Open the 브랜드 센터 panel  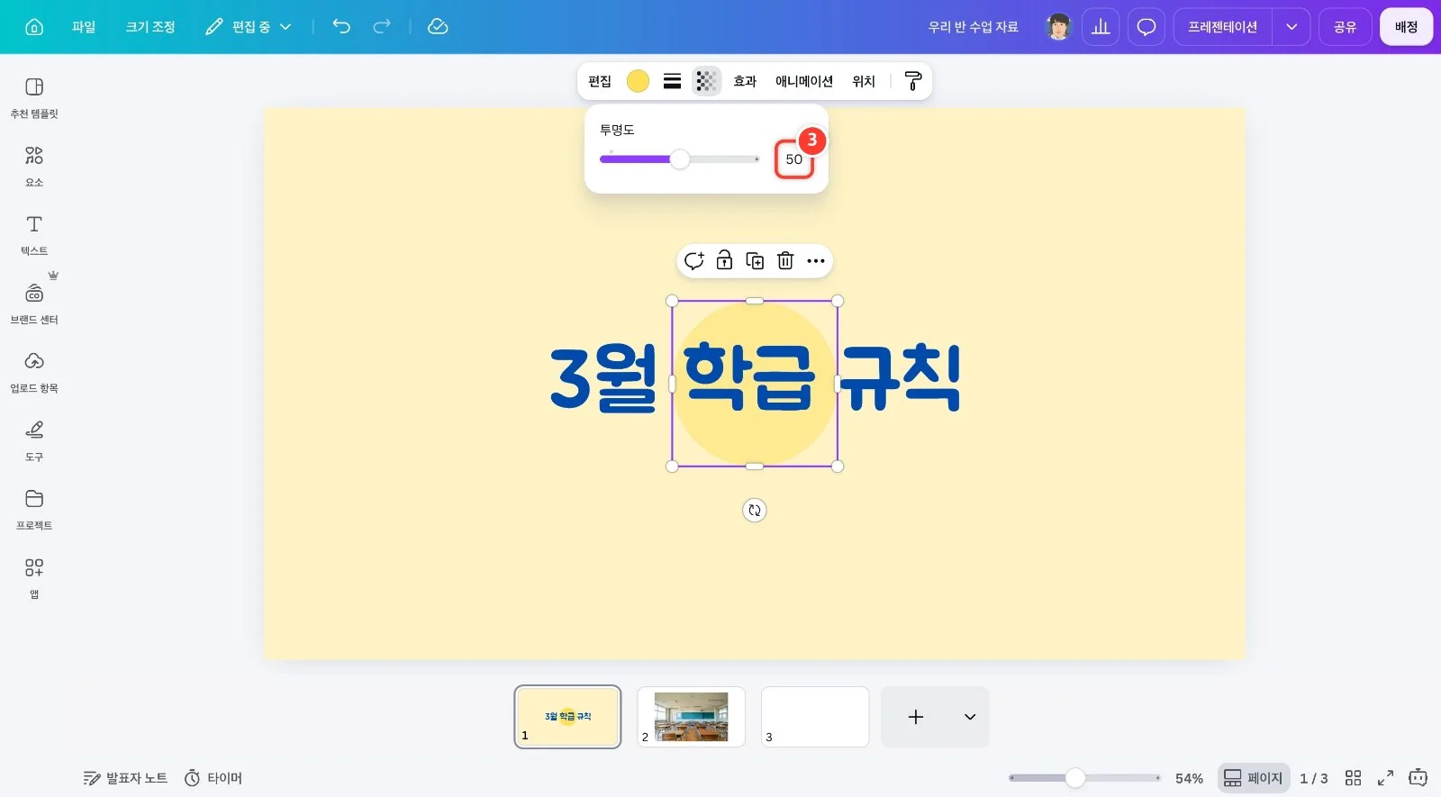pyautogui.click(x=34, y=303)
